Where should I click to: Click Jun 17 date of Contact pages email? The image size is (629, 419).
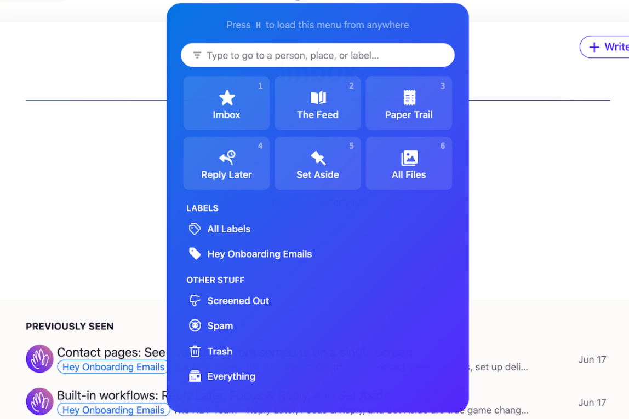[592, 360]
